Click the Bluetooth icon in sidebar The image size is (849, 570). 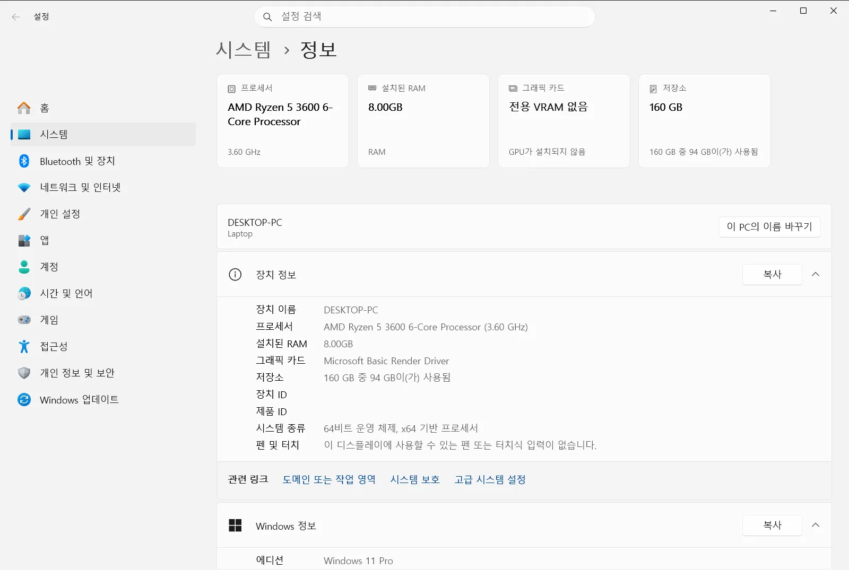coord(24,161)
